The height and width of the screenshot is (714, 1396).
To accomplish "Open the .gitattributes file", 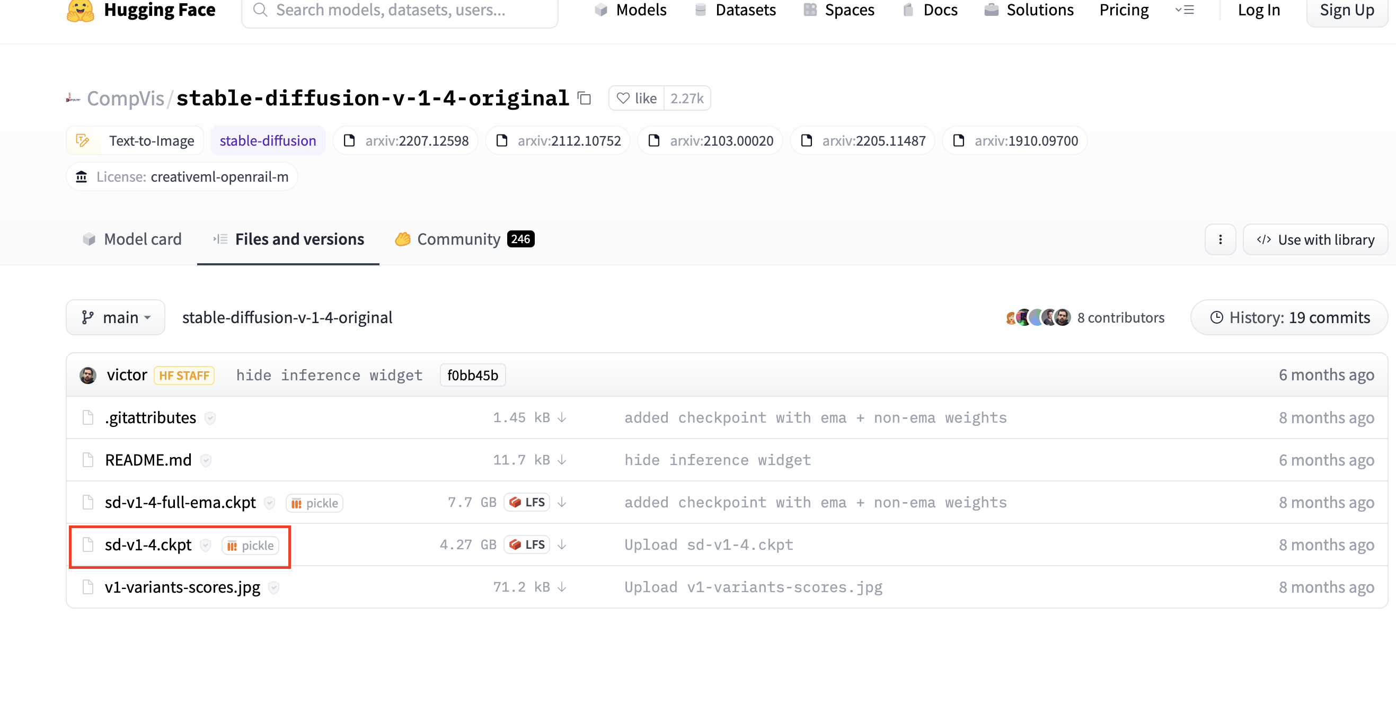I will click(x=151, y=418).
